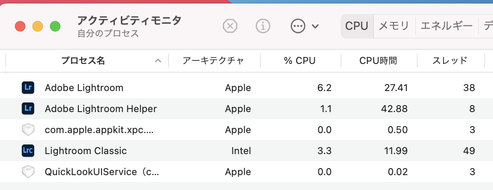Sort by the % CPU column header
The height and width of the screenshot is (190, 493).
click(x=299, y=61)
